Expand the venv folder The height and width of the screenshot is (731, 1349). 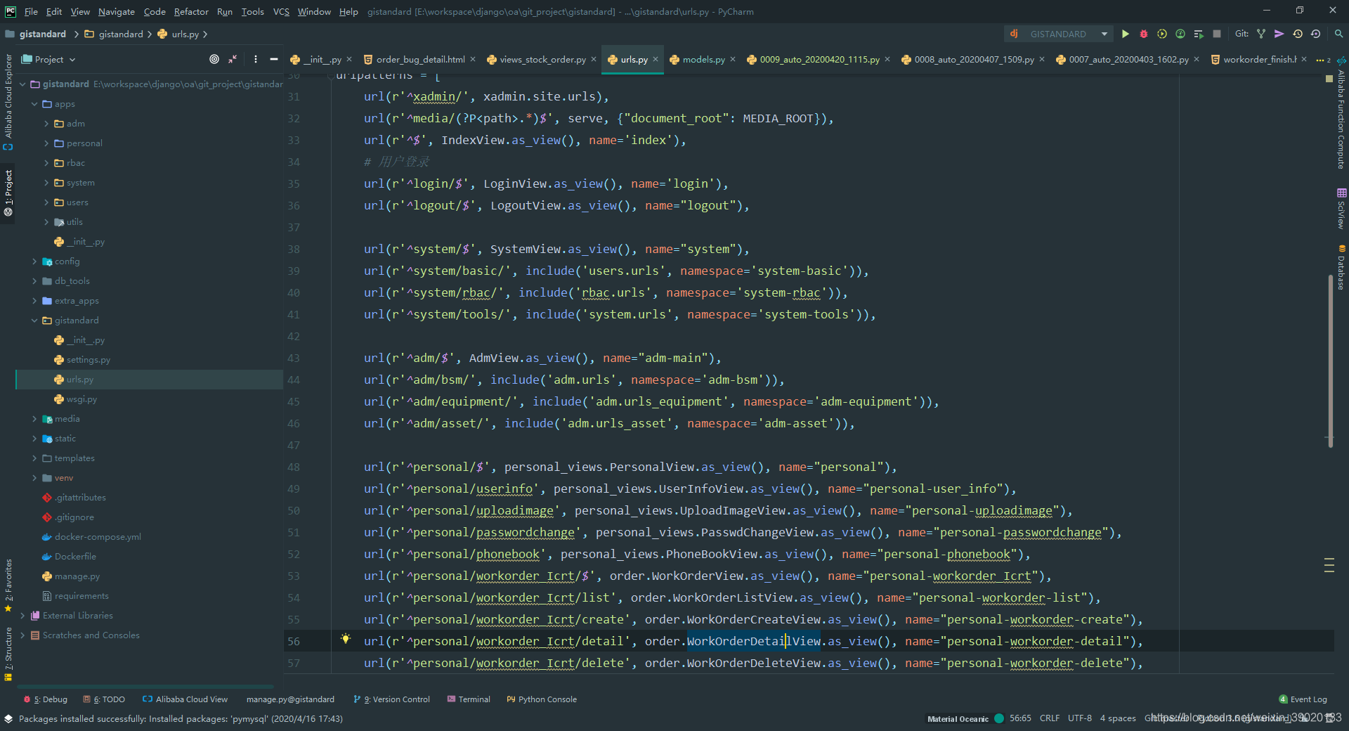[34, 478]
